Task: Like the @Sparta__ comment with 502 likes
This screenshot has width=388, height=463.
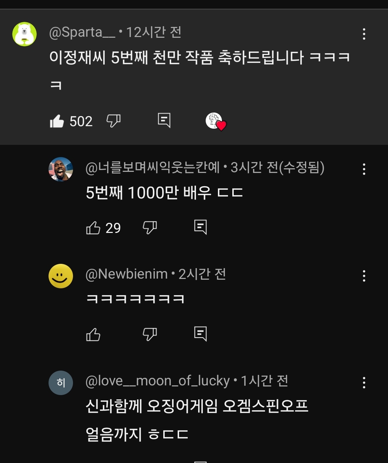Action: pyautogui.click(x=57, y=121)
